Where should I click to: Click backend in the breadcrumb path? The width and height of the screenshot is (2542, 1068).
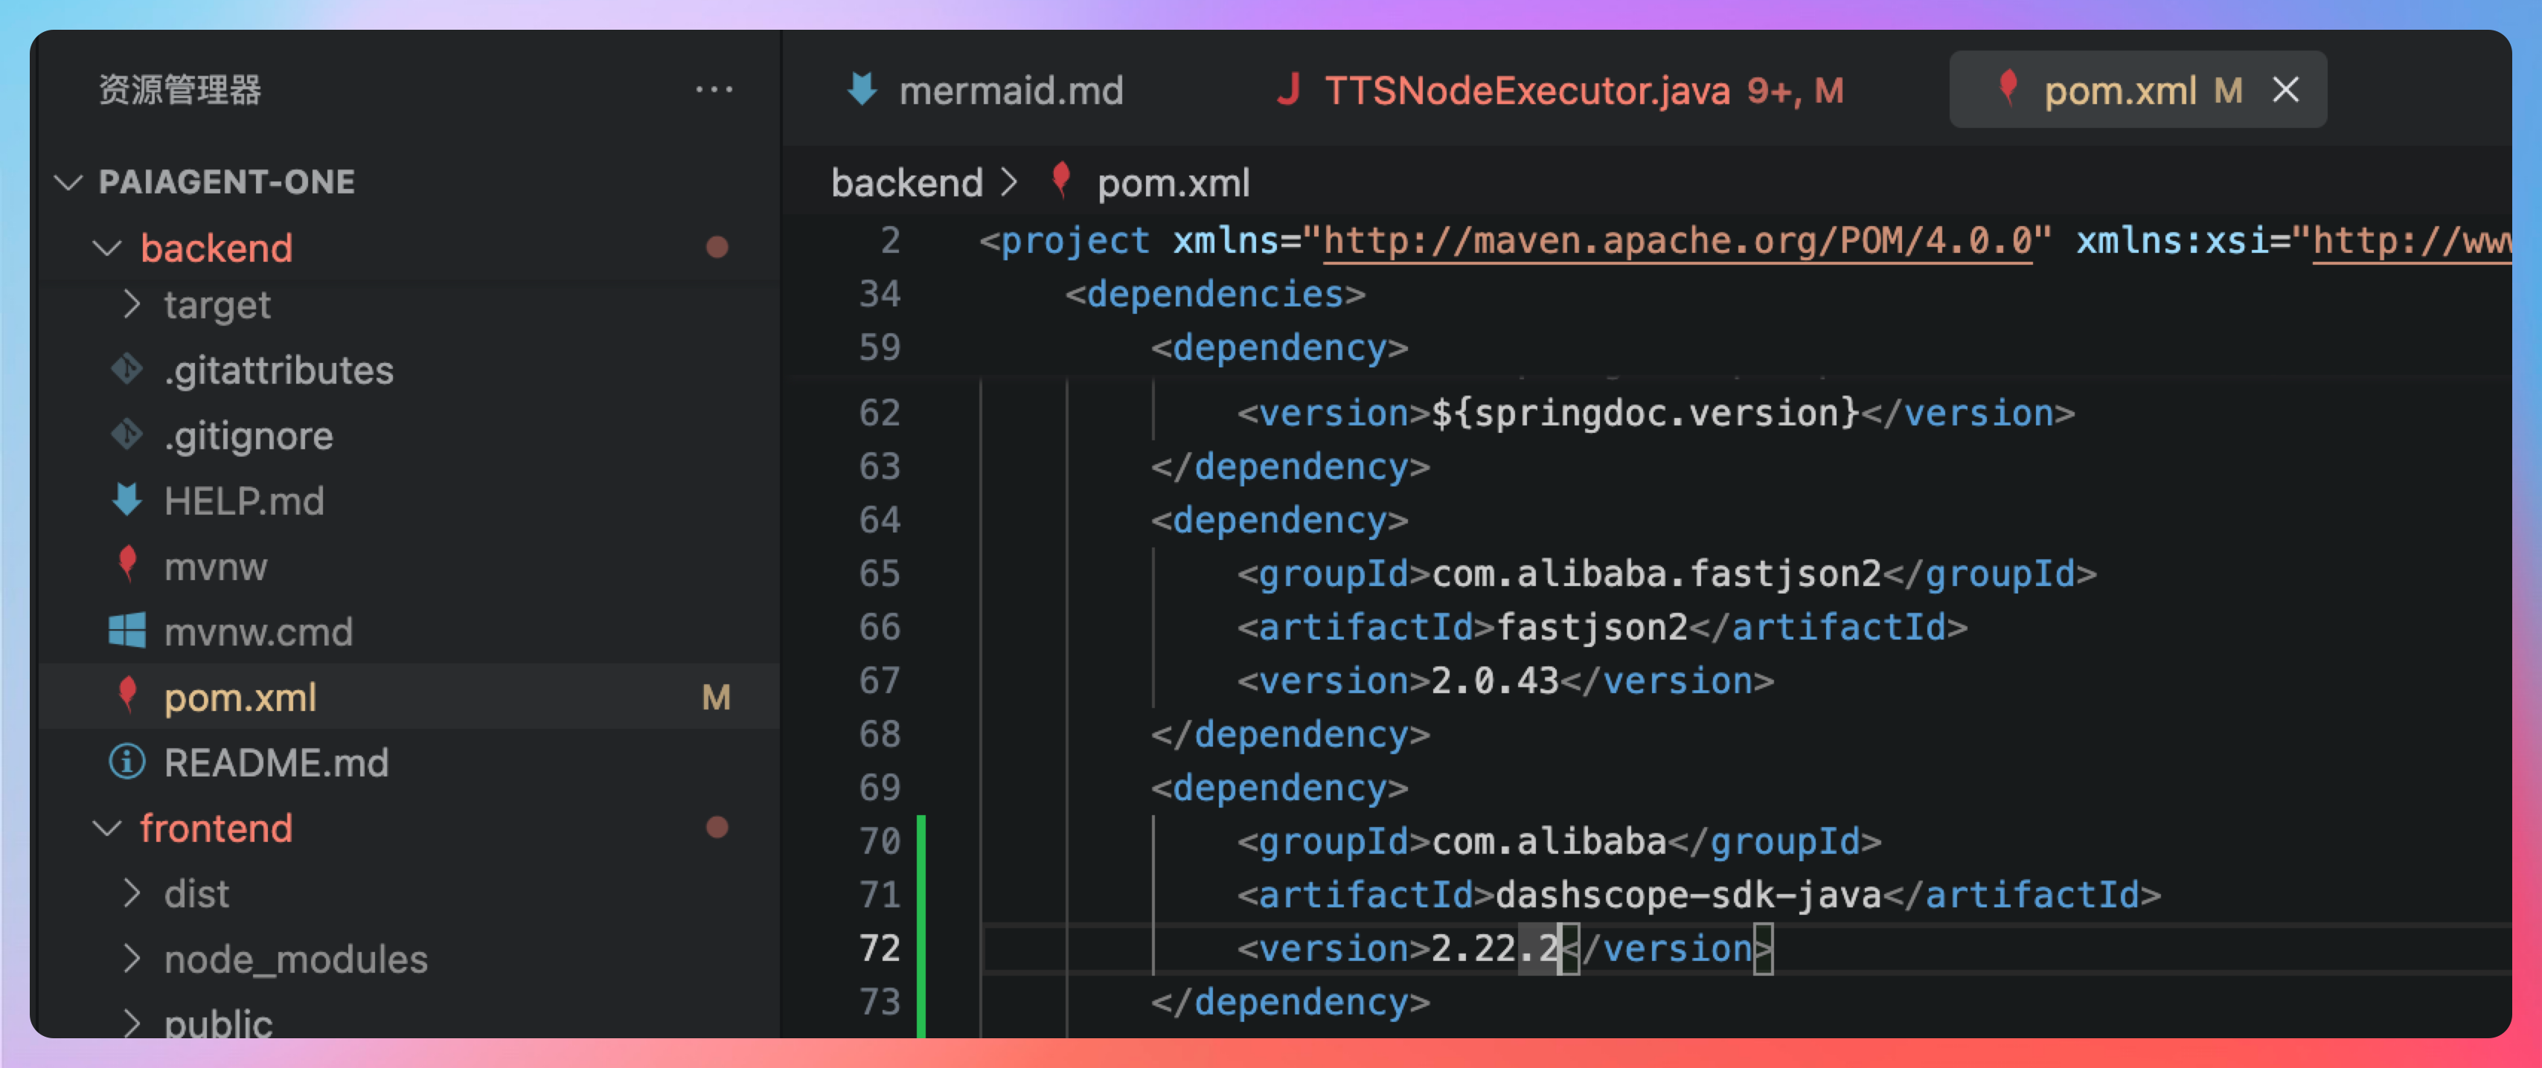pyautogui.click(x=906, y=184)
